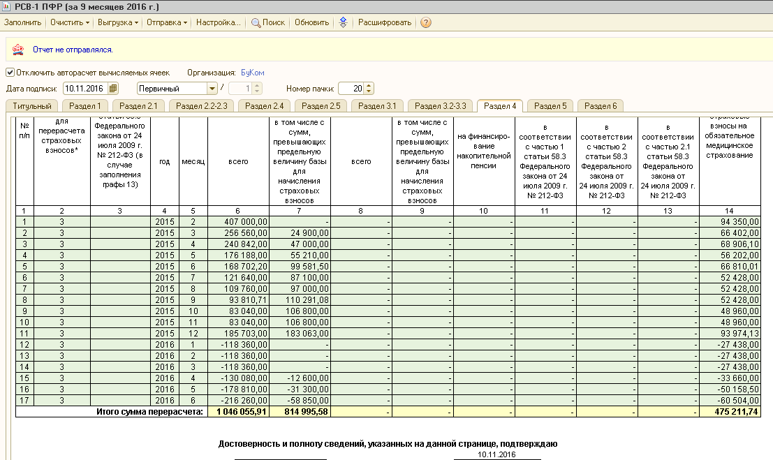This screenshot has width=773, height=460.
Task: Click the document icon in the title bar
Action: (7, 6)
